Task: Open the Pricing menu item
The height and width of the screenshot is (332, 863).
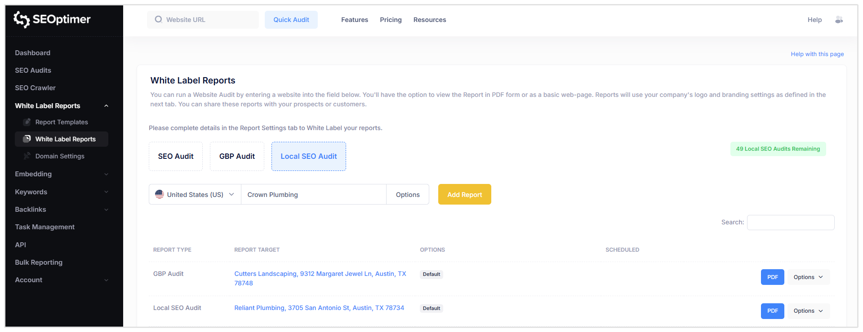Action: [x=391, y=20]
